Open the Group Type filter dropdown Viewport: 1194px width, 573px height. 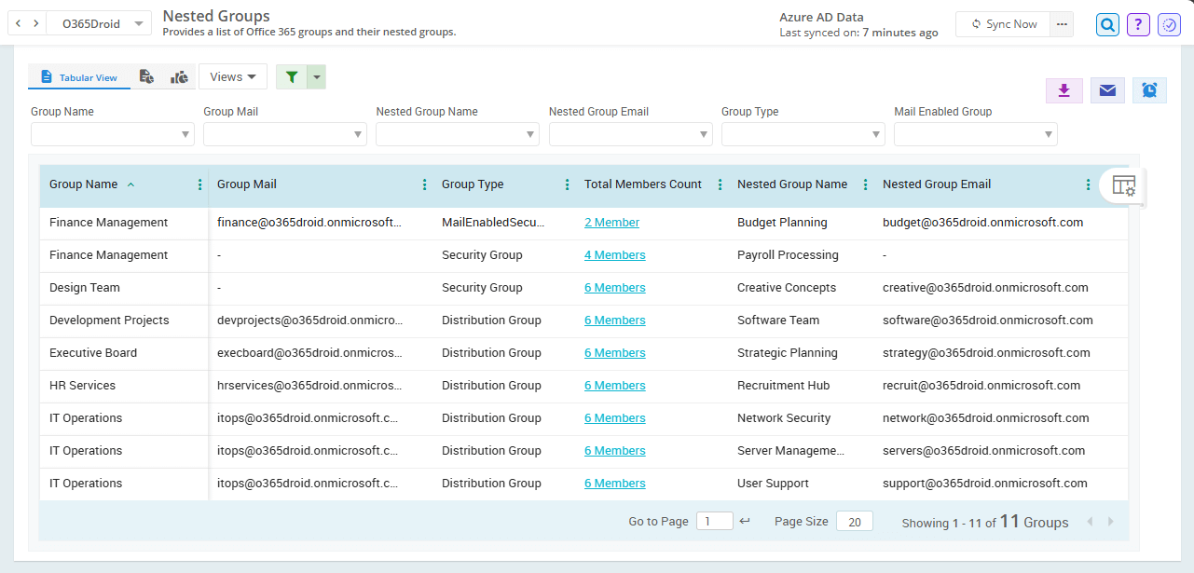click(x=803, y=135)
